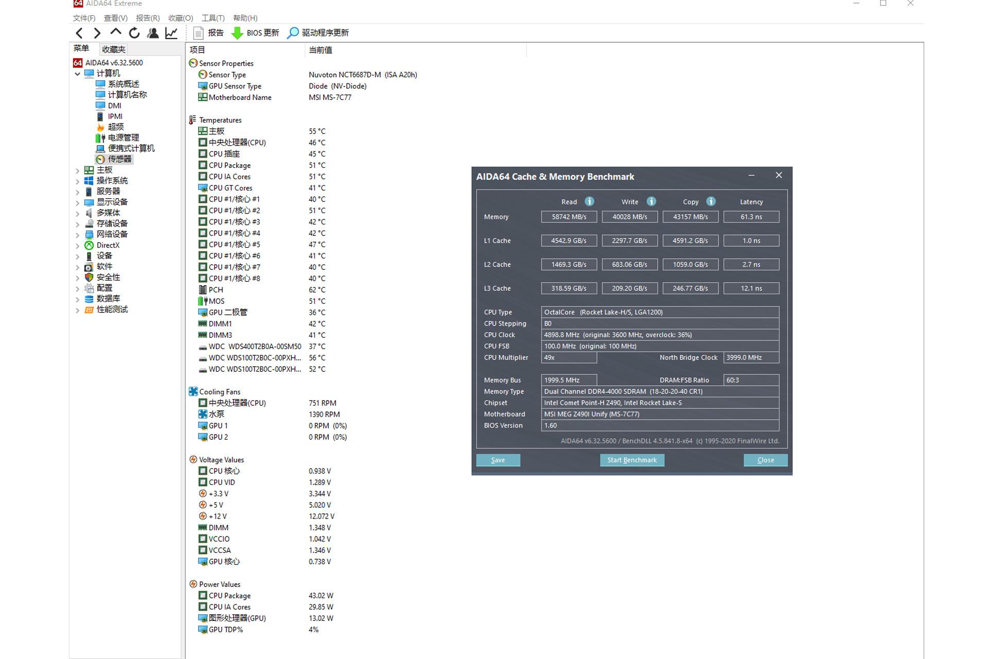This screenshot has width=988, height=659.
Task: Expand the 网络设备 tree node
Action: point(77,234)
